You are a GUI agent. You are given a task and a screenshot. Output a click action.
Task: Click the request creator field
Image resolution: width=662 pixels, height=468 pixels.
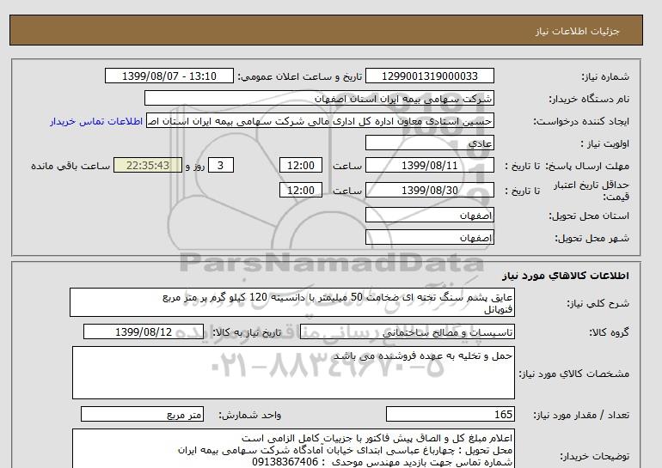320,121
